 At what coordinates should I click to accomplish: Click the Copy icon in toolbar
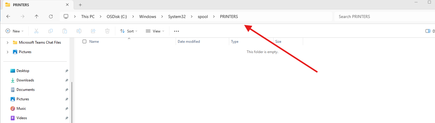pyautogui.click(x=51, y=31)
